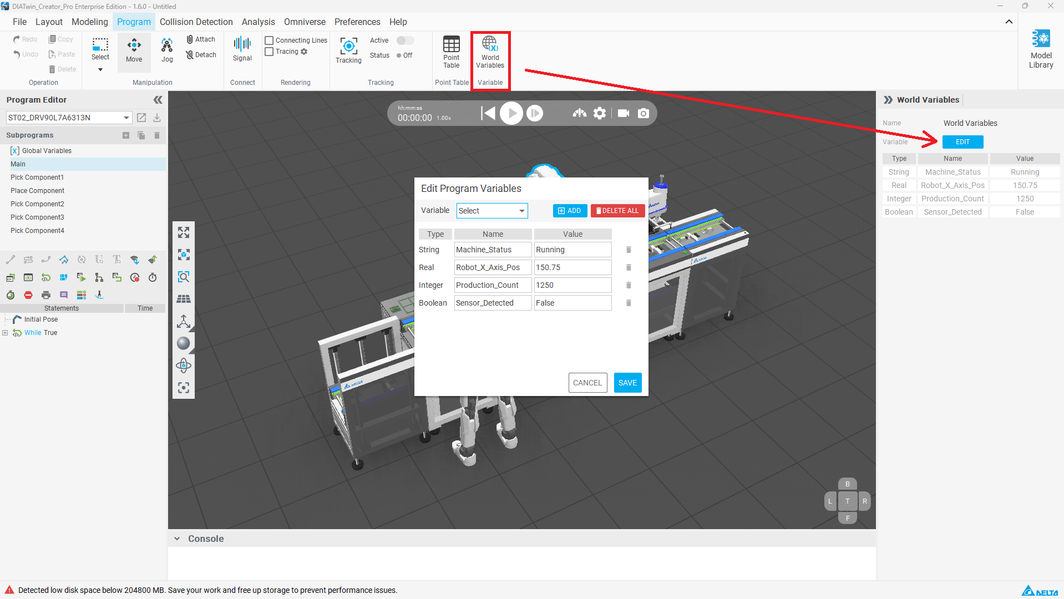Delete the Machine_Status variable row
Image resolution: width=1064 pixels, height=599 pixels.
629,250
